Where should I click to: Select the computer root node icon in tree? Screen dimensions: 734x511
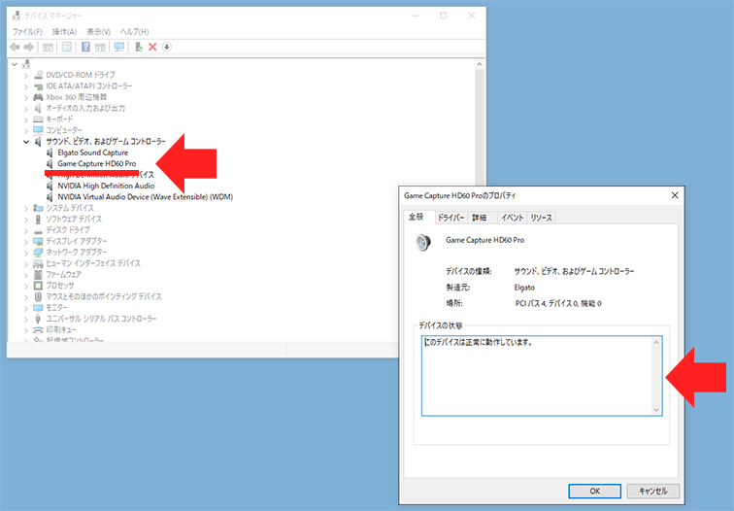[26, 64]
